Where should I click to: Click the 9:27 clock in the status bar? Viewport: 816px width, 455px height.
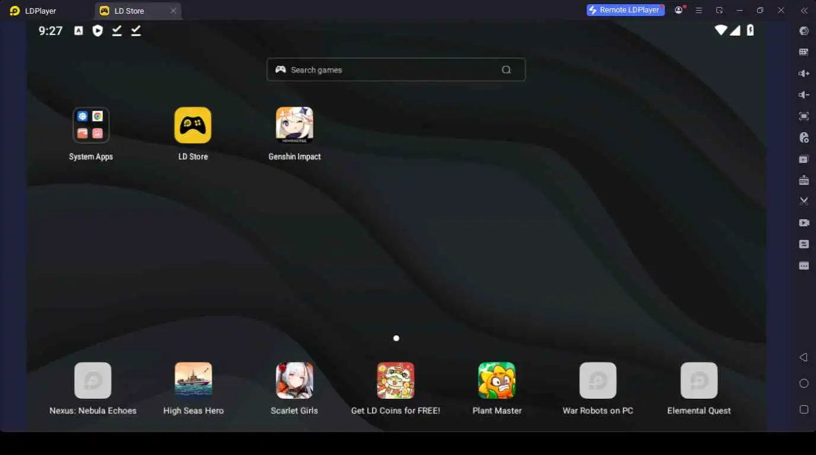pyautogui.click(x=50, y=31)
